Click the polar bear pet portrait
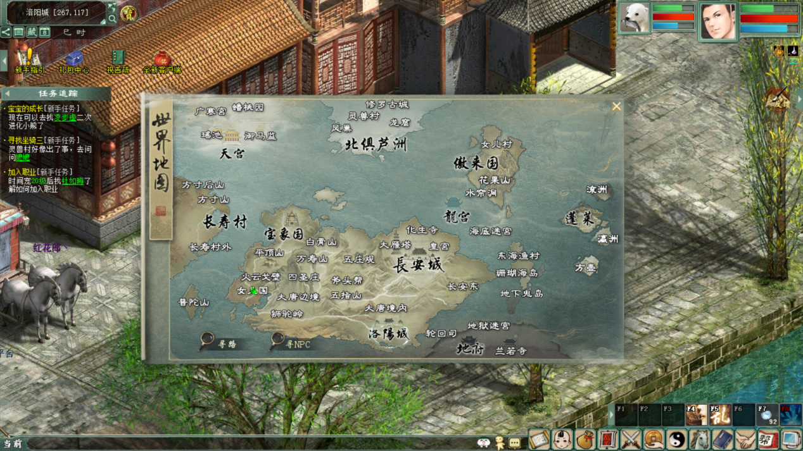Screen dimensions: 803x451 tap(634, 18)
